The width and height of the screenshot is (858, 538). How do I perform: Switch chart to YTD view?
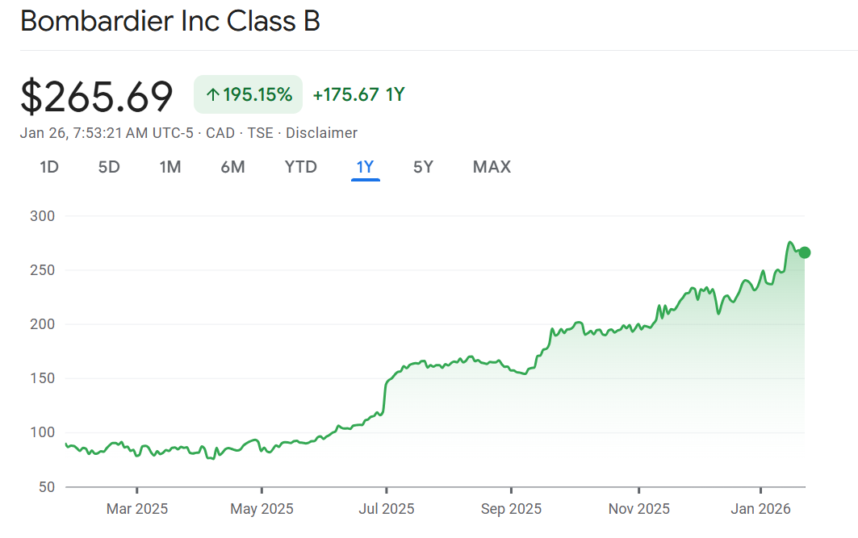point(300,167)
